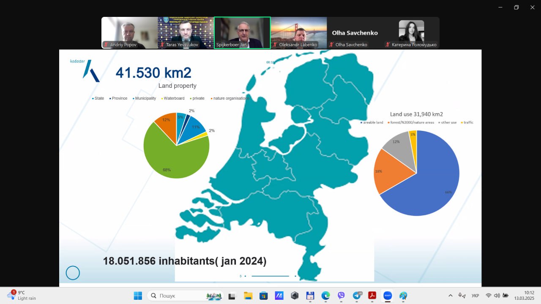The image size is (541, 304).
Task: Open File Explorer from the taskbar
Action: click(x=248, y=296)
